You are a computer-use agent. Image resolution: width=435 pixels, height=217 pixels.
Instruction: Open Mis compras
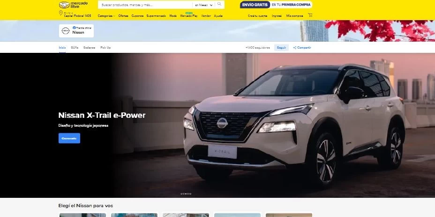point(295,16)
